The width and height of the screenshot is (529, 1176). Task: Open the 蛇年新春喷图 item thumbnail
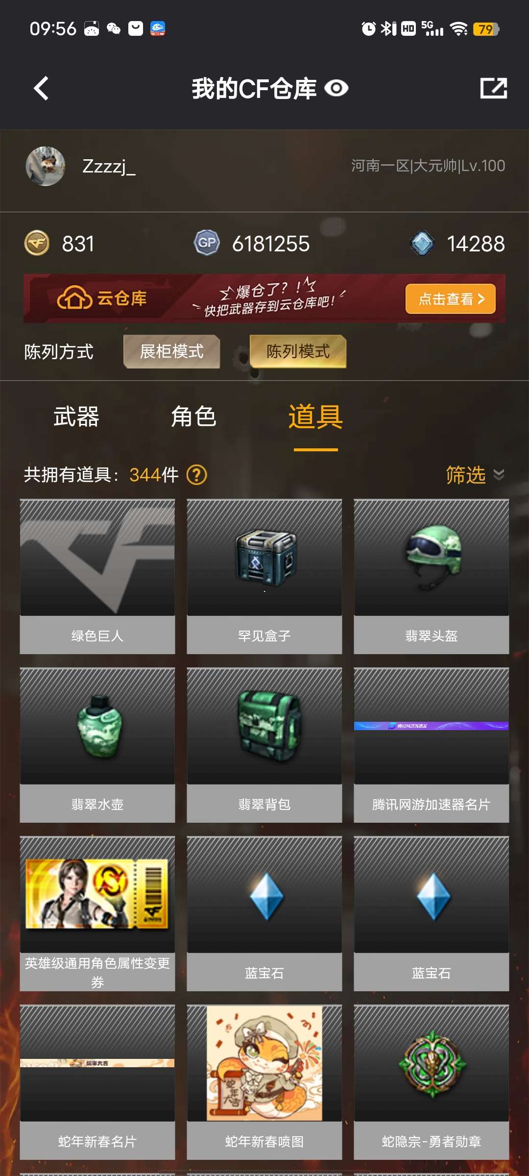pos(264,1063)
